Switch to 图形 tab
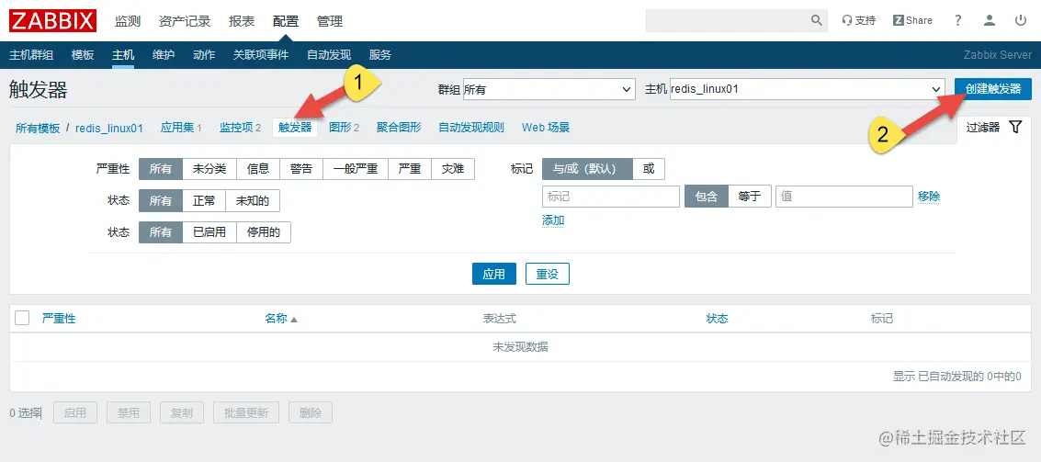 point(340,128)
